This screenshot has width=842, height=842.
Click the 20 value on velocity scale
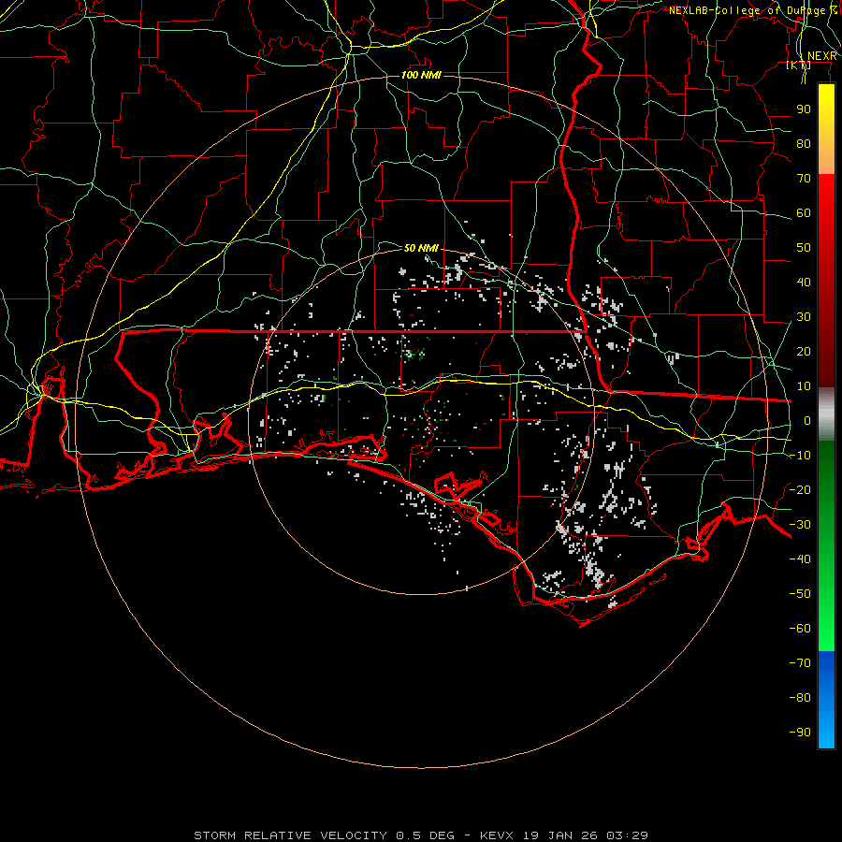[x=804, y=351]
